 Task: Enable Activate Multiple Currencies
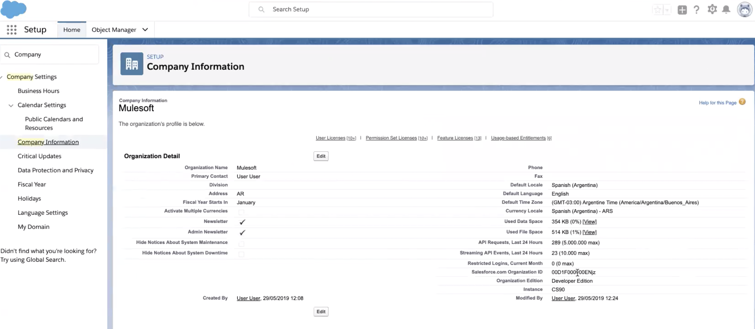pyautogui.click(x=241, y=212)
